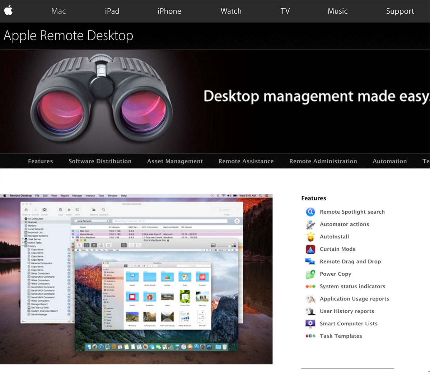Select the Asset Management tab
The height and width of the screenshot is (372, 430).
(x=175, y=161)
